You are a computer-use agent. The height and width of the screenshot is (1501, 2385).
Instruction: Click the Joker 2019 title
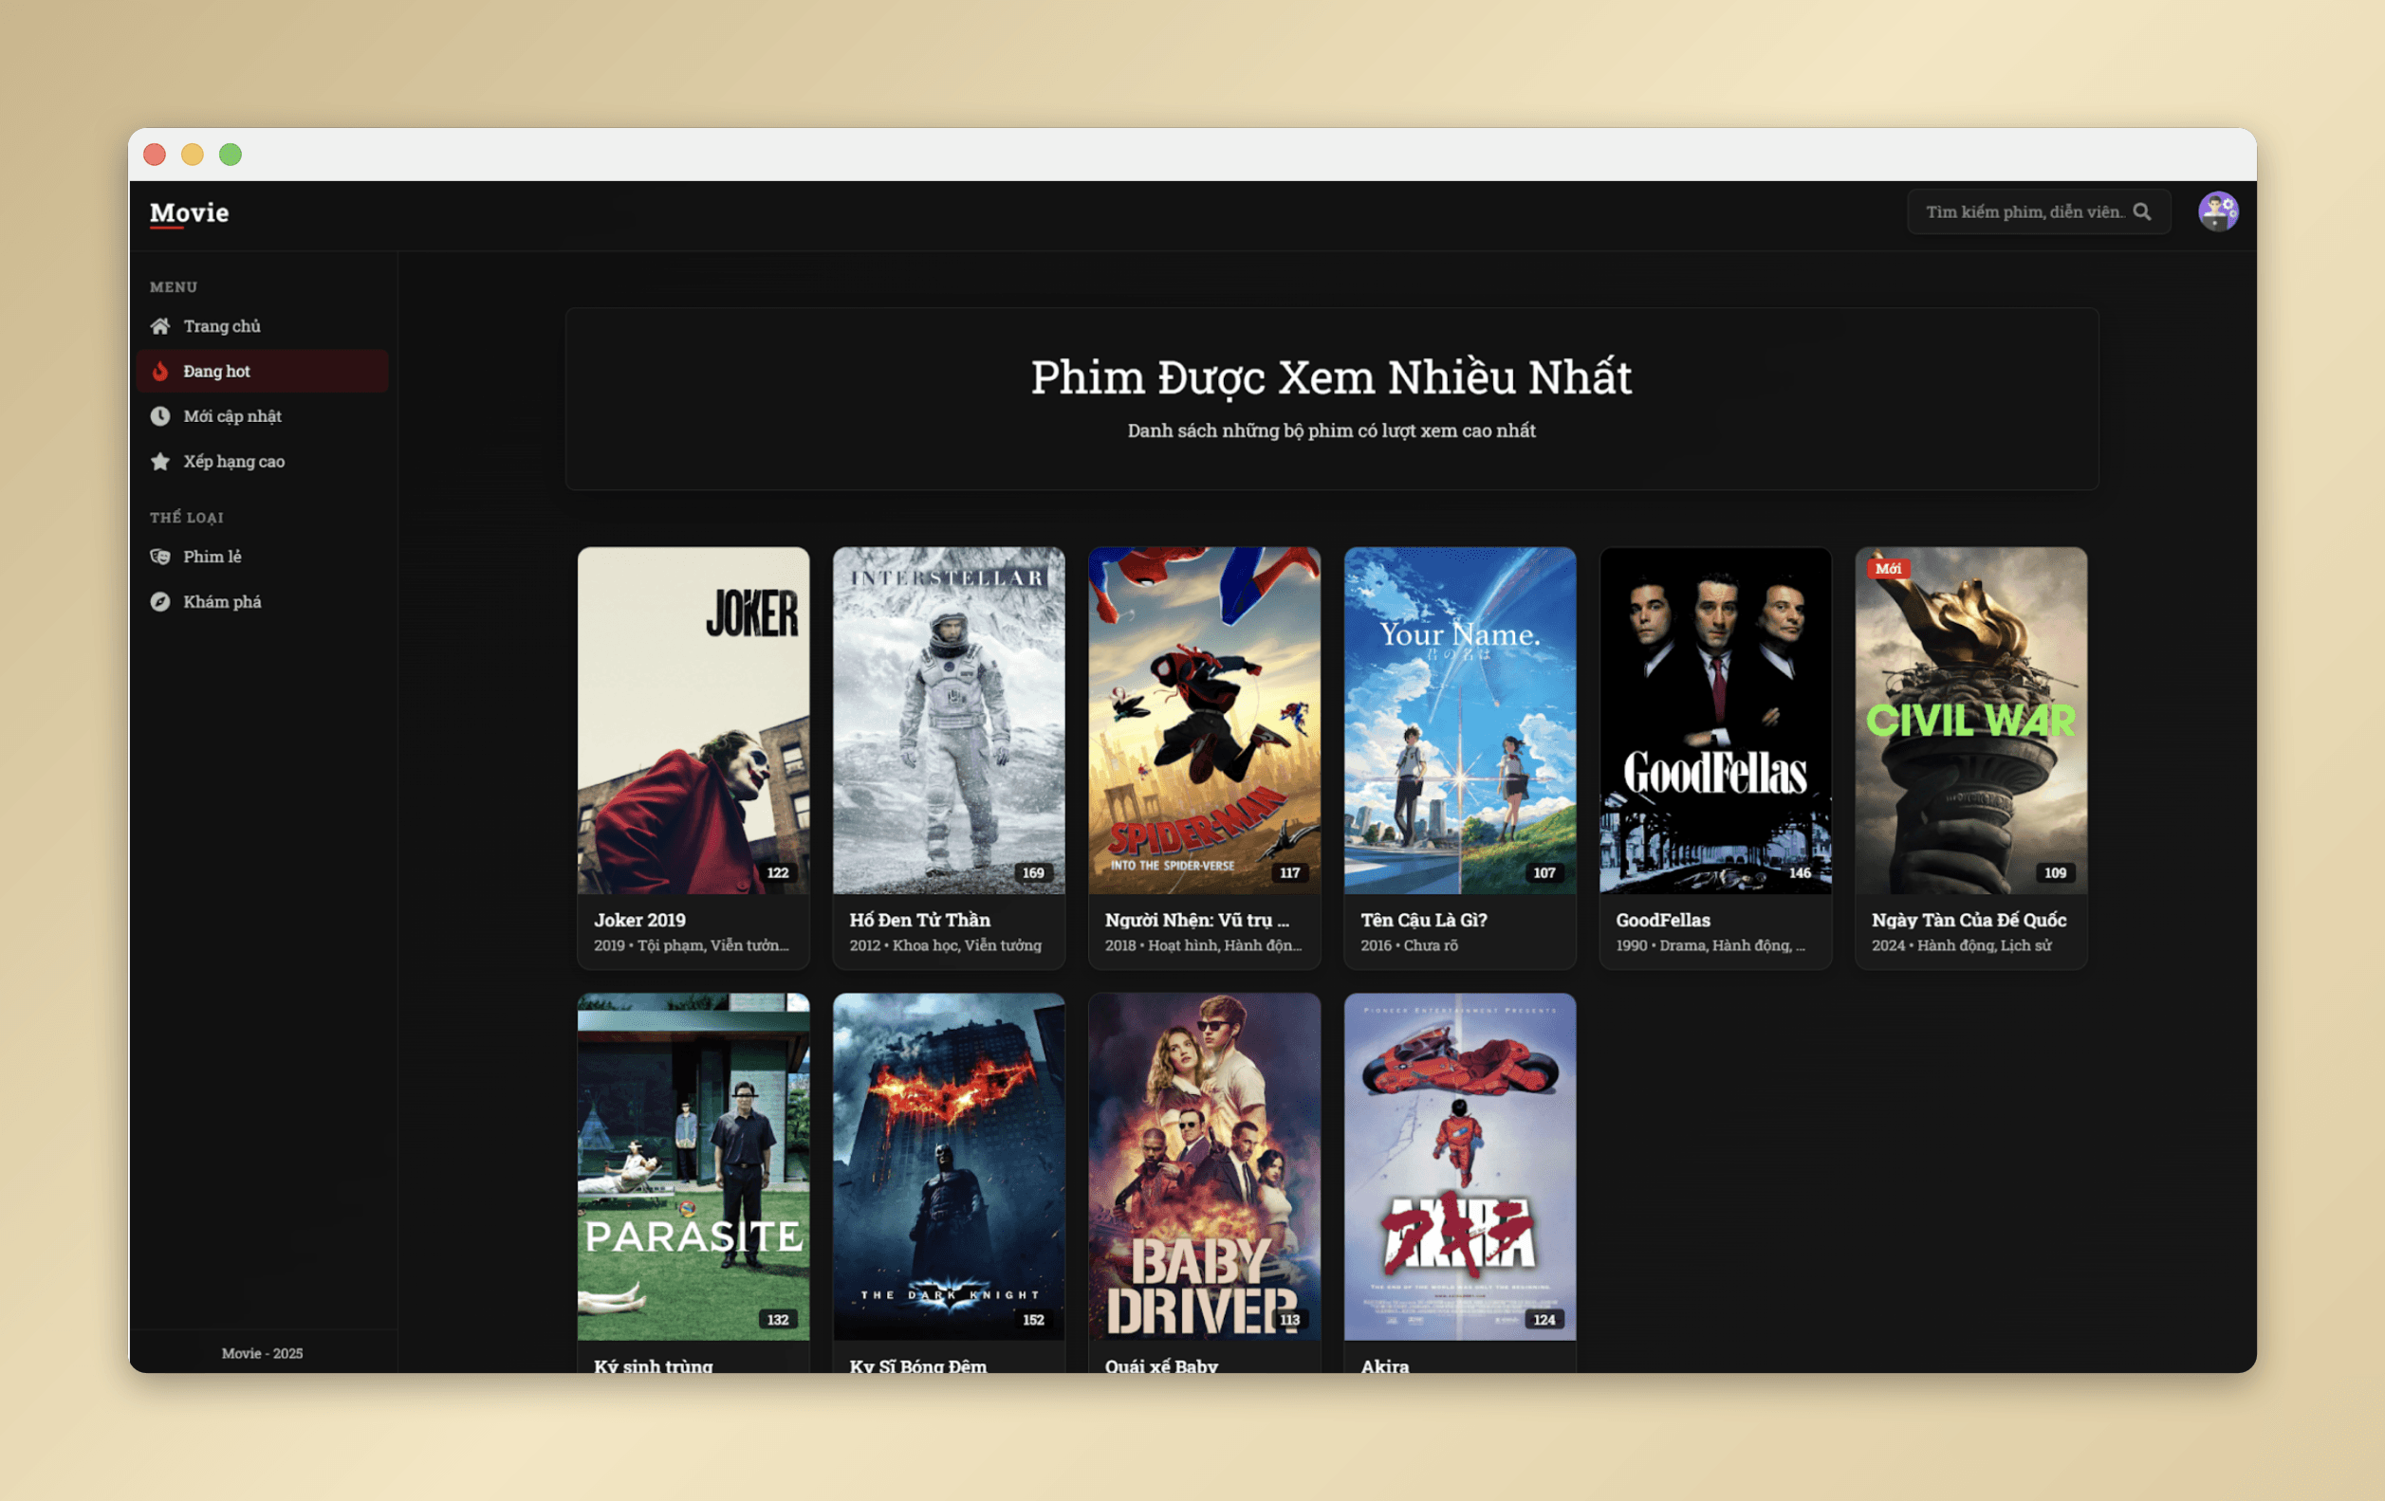coord(639,920)
